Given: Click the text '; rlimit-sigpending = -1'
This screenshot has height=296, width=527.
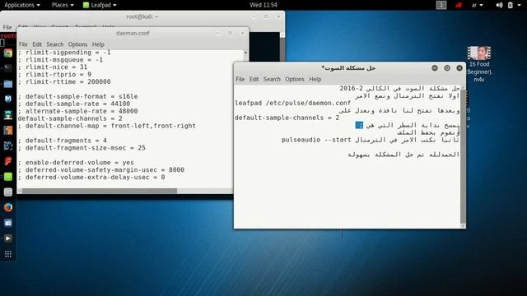Looking at the screenshot, I should click(64, 53).
